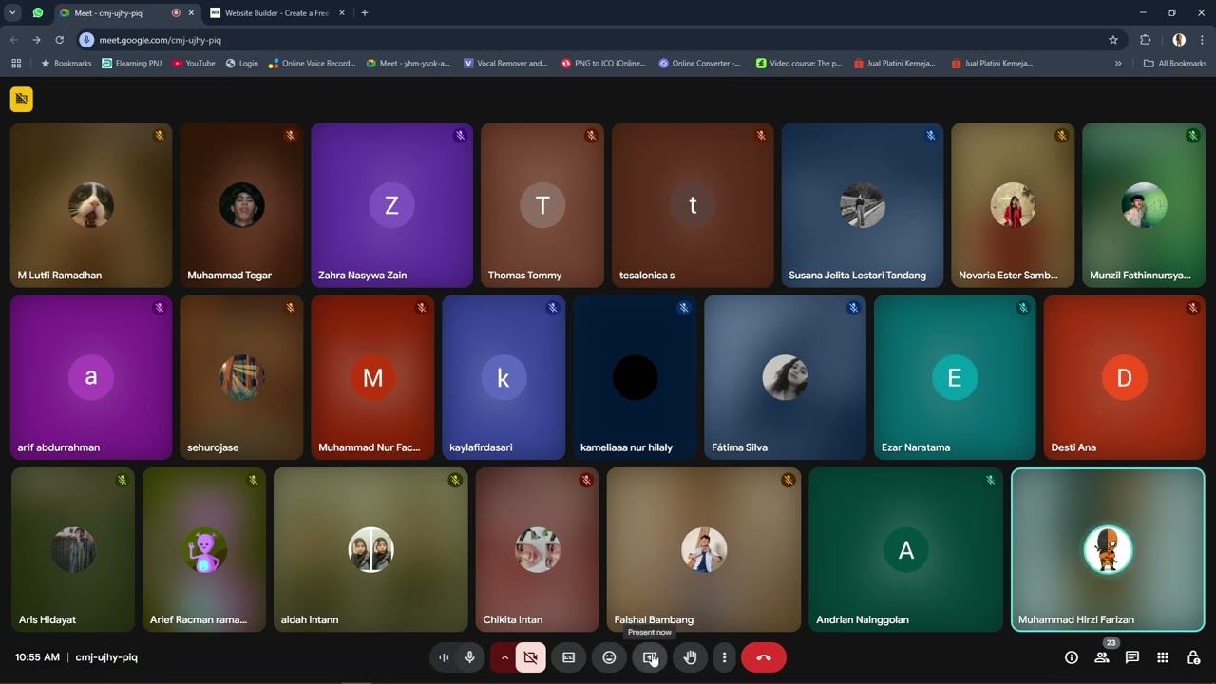Click muted mic icon on M Lutfi Ramadhan tile
Image resolution: width=1216 pixels, height=684 pixels.
160,136
